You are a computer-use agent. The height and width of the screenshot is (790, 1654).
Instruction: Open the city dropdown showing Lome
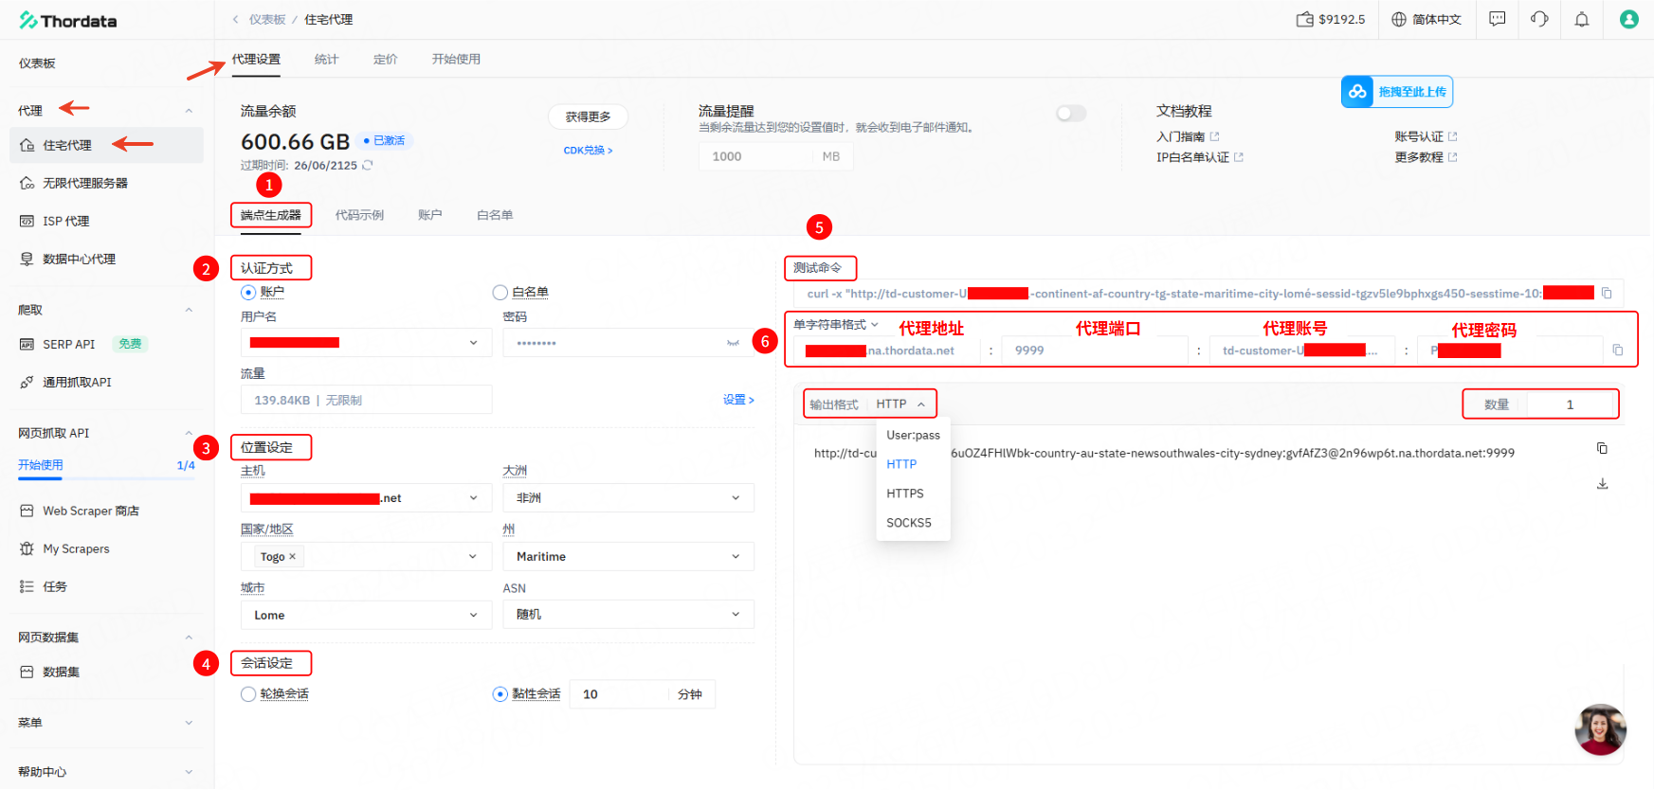click(366, 615)
